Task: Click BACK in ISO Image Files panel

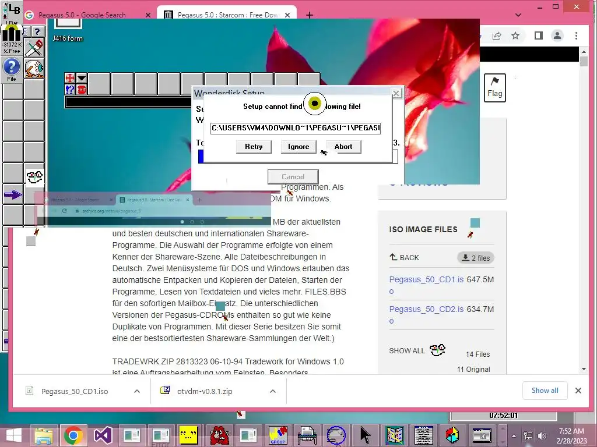Action: [404, 257]
